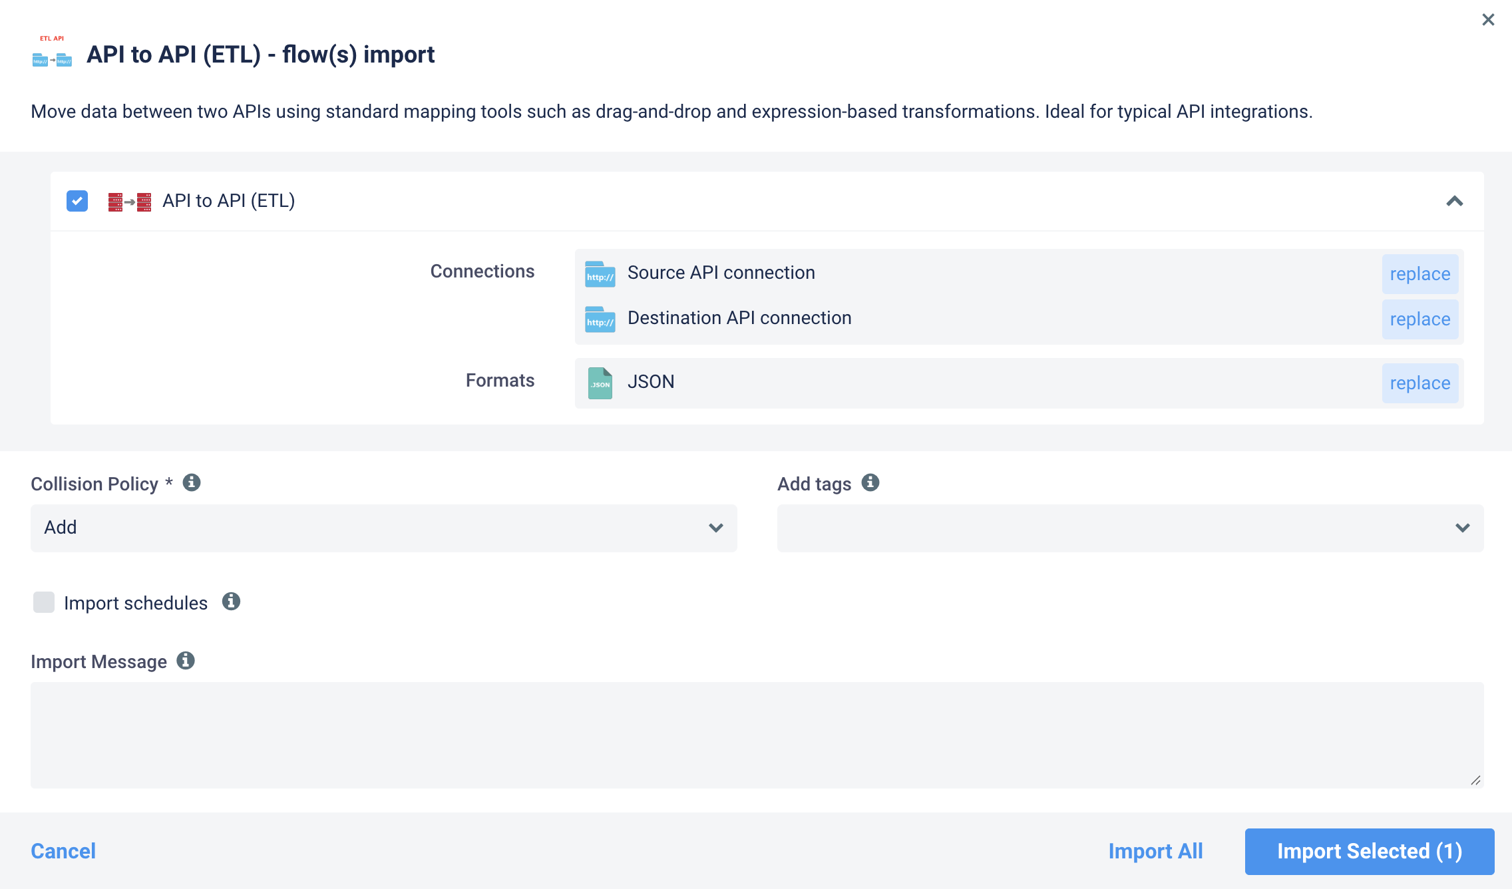This screenshot has height=889, width=1512.
Task: Replace the Source API connection
Action: [x=1420, y=274]
